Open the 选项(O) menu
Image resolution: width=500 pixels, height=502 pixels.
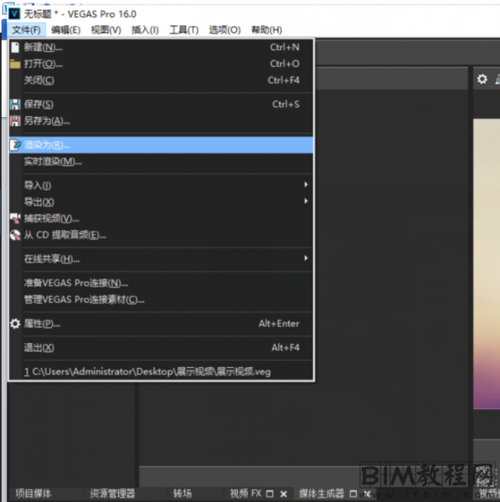tap(224, 30)
